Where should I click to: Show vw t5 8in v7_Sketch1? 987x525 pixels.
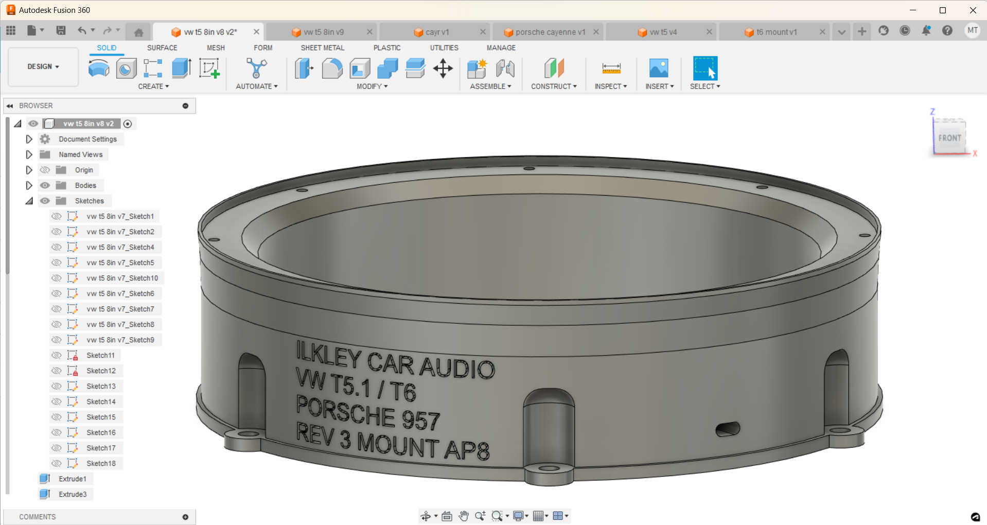57,216
